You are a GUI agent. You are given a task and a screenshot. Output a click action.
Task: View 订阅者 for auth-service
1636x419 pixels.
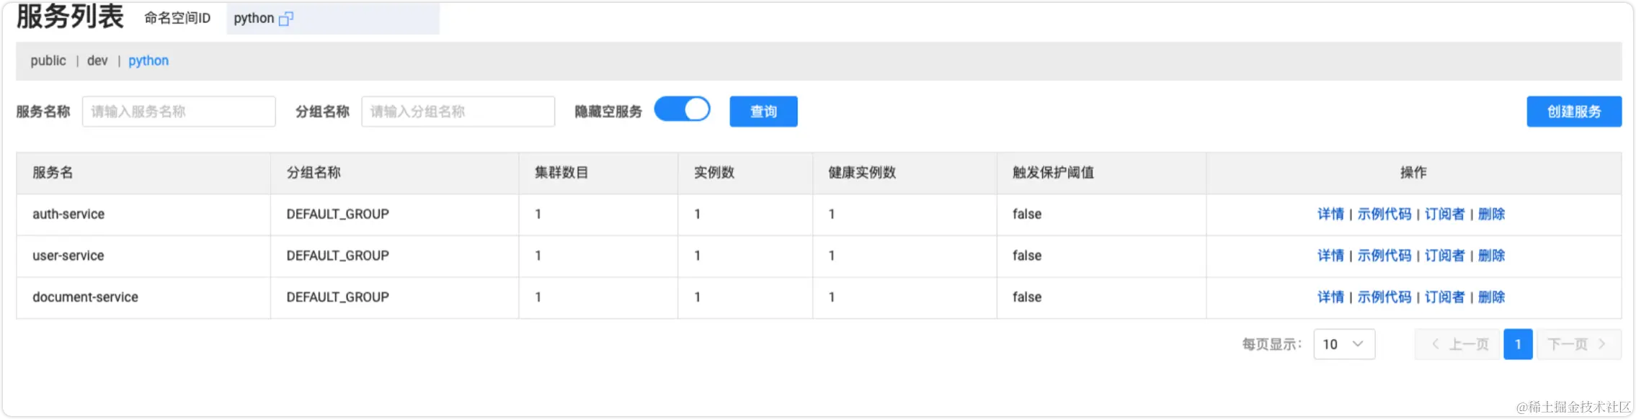[x=1444, y=214]
